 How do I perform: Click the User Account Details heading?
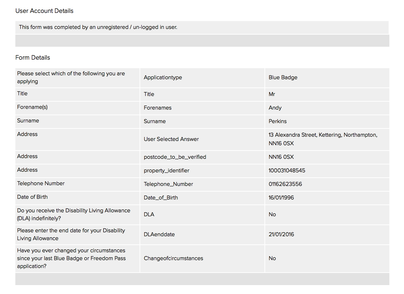[x=44, y=11]
